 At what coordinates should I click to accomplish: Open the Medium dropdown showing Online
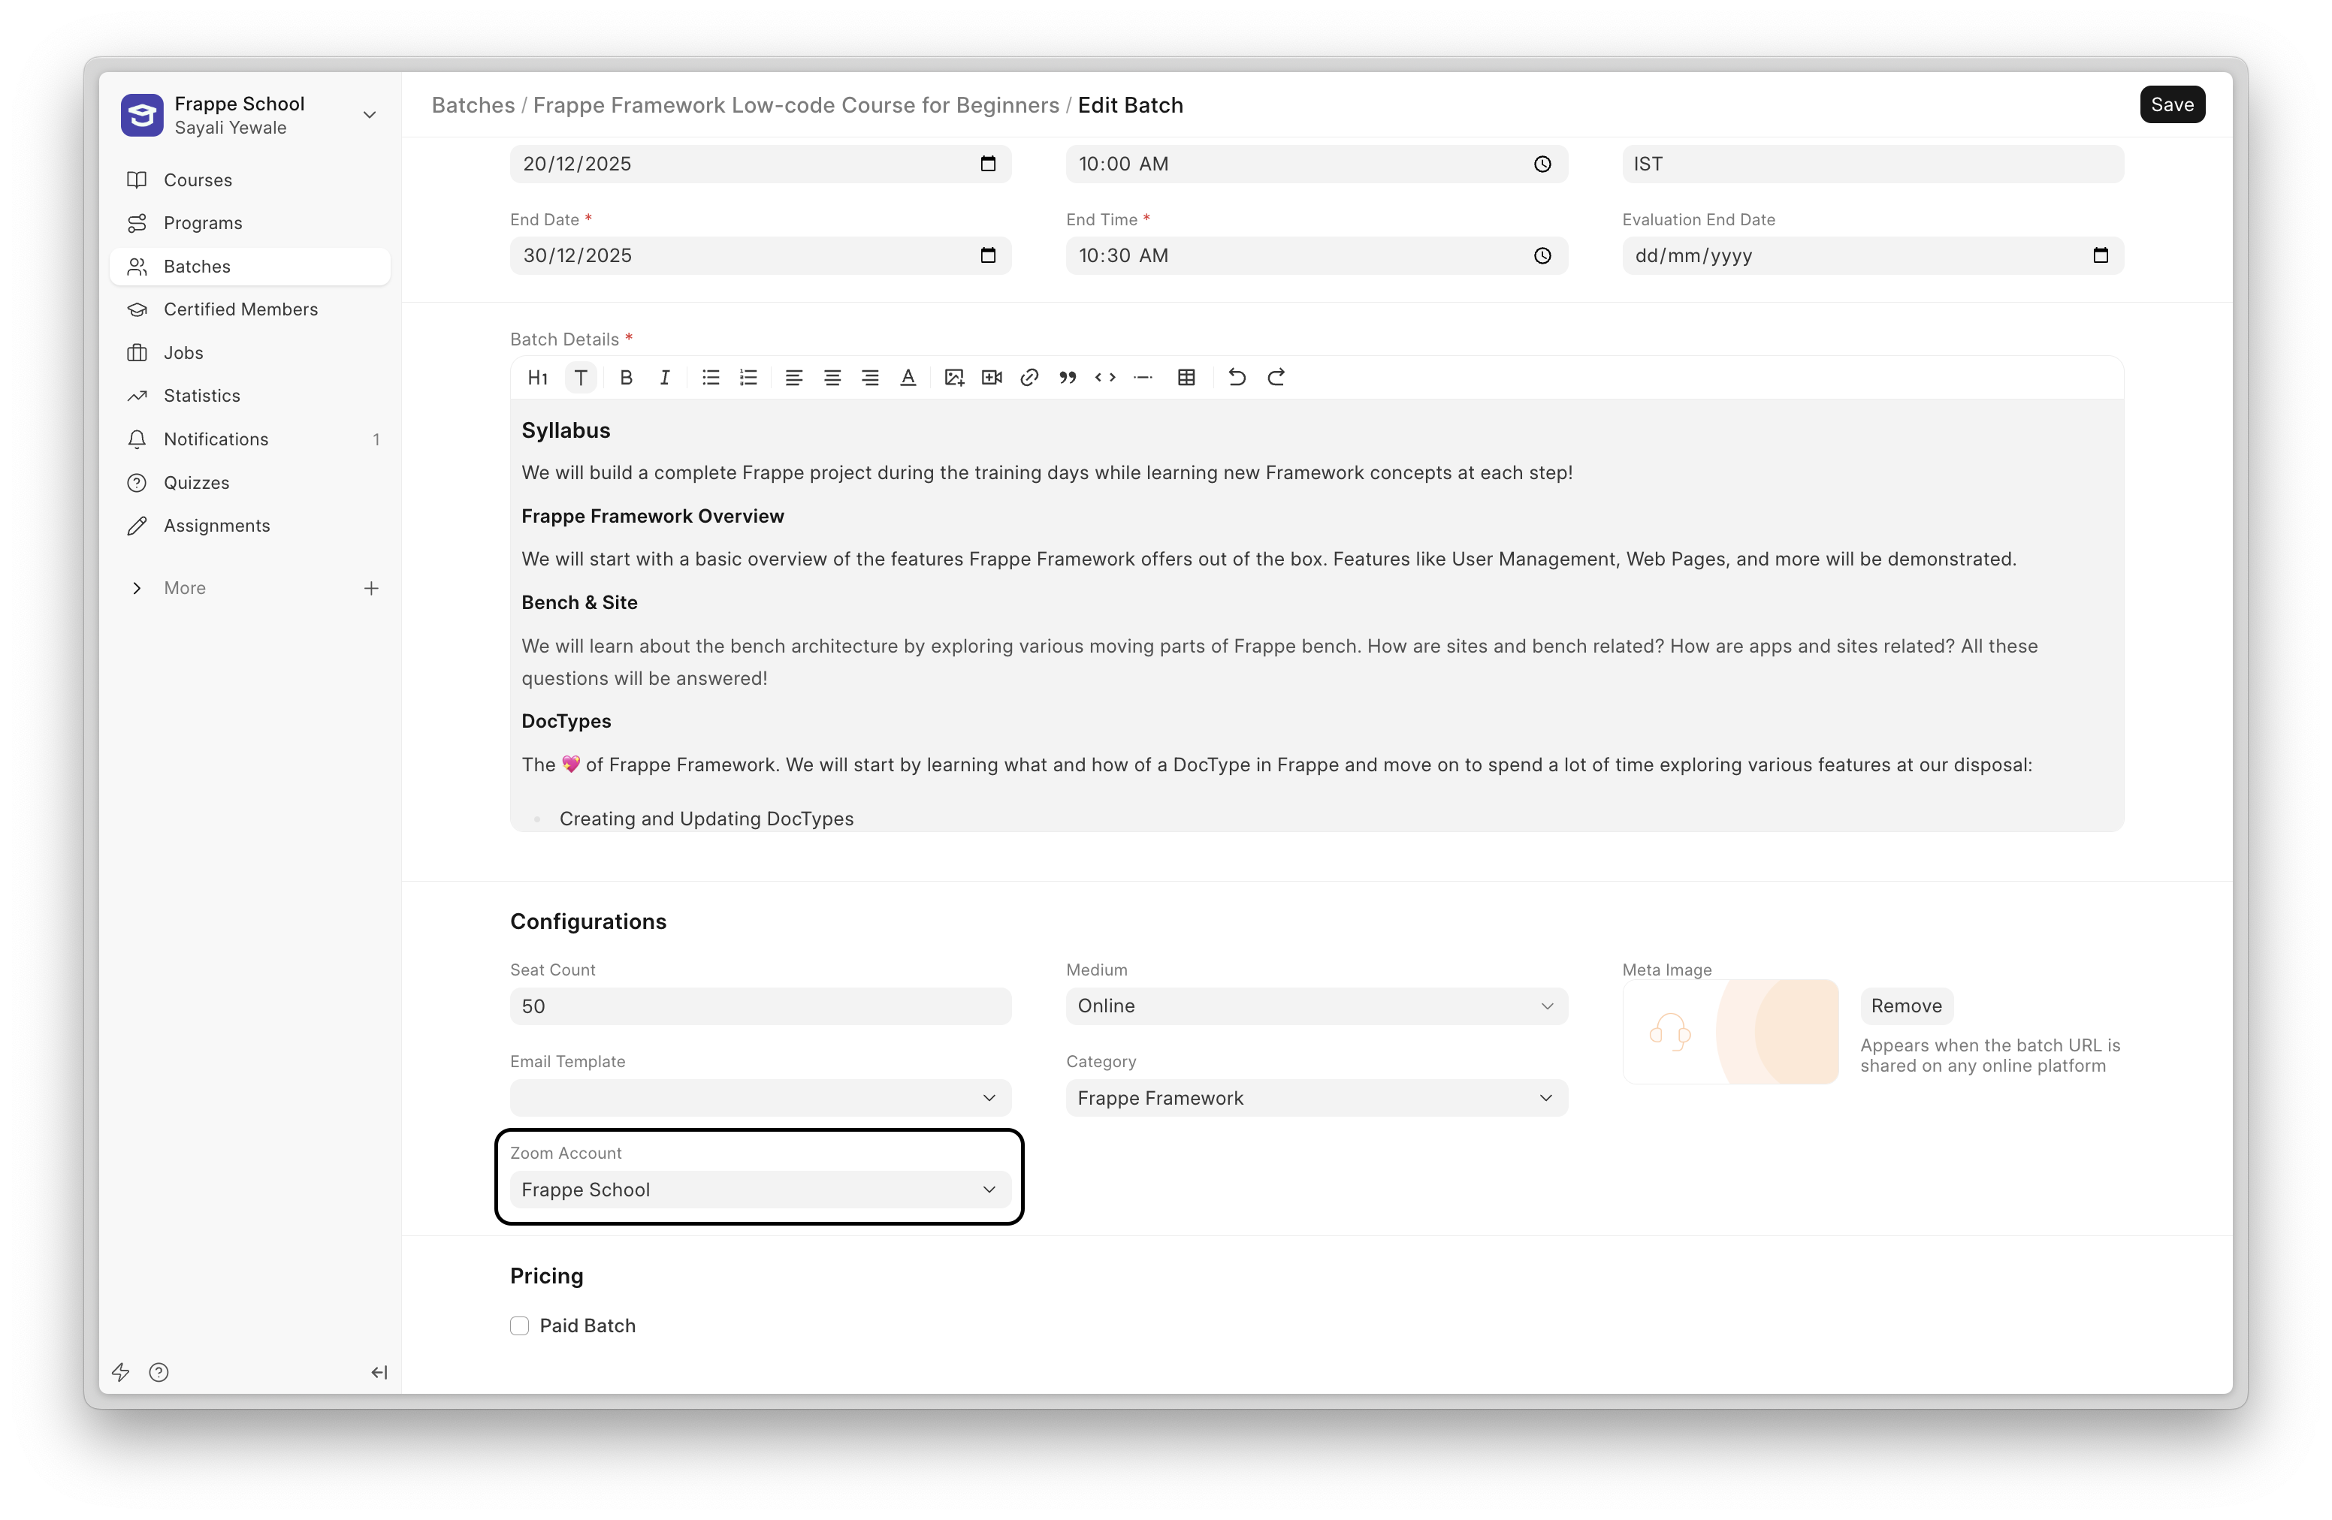tap(1316, 1006)
